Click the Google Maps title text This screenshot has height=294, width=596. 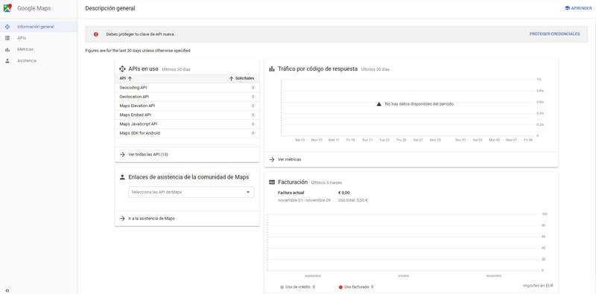point(34,8)
